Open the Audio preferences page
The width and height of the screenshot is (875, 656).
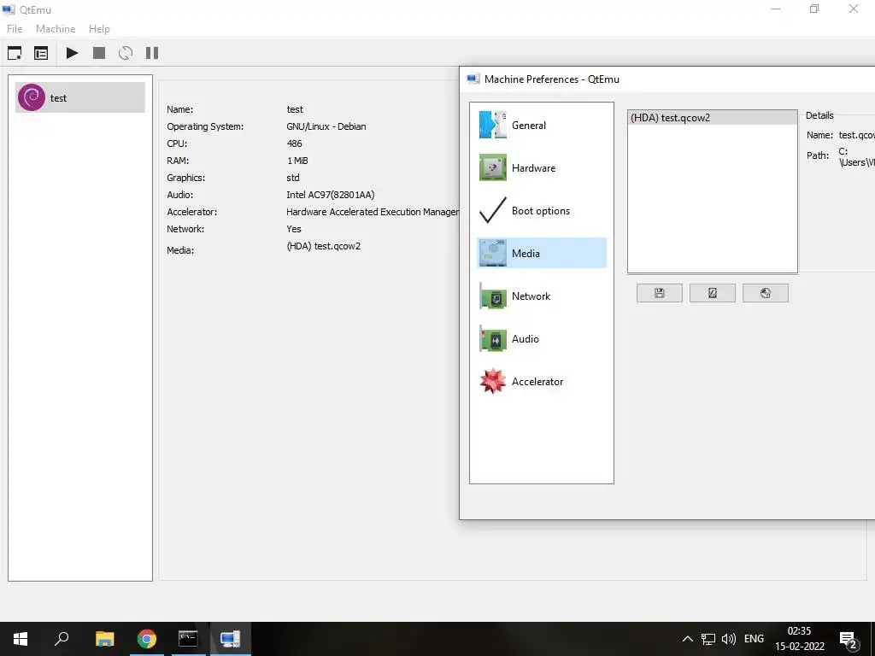coord(542,338)
